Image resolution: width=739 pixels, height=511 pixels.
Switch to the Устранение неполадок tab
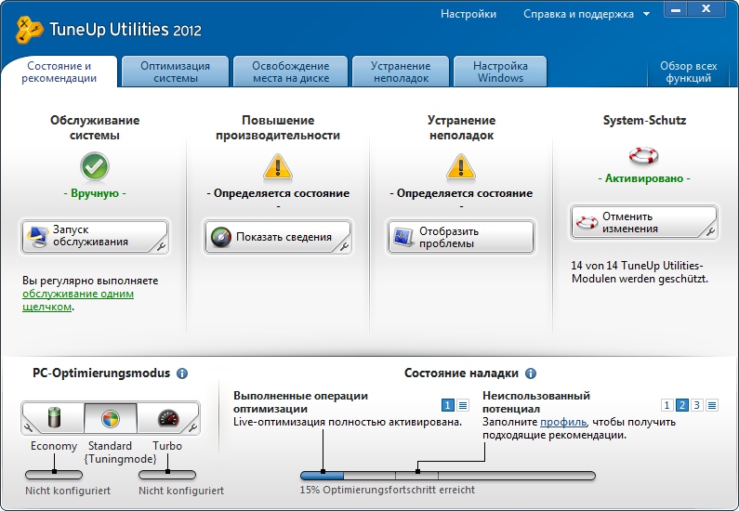pos(401,72)
